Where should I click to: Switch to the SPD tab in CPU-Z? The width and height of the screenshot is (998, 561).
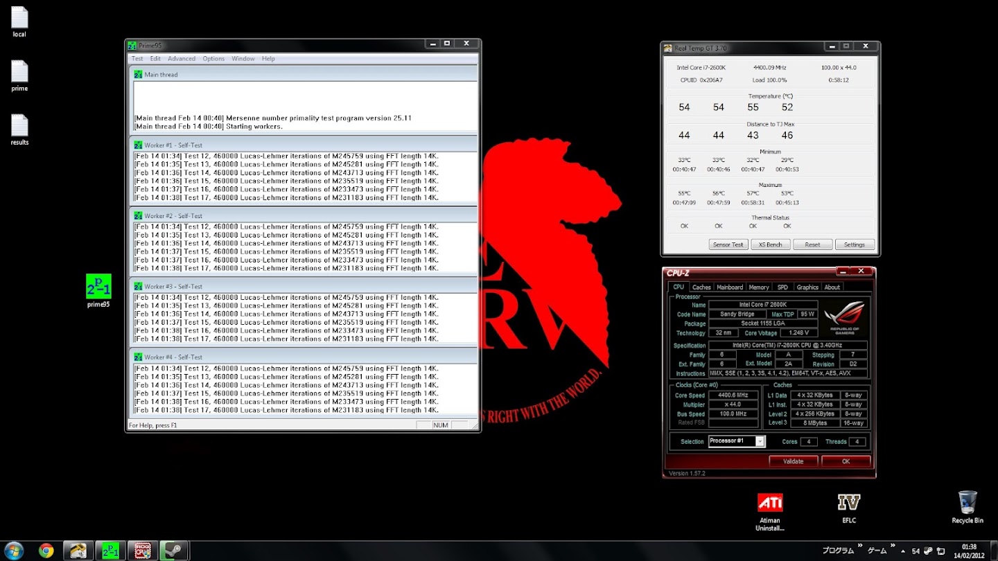coord(782,287)
